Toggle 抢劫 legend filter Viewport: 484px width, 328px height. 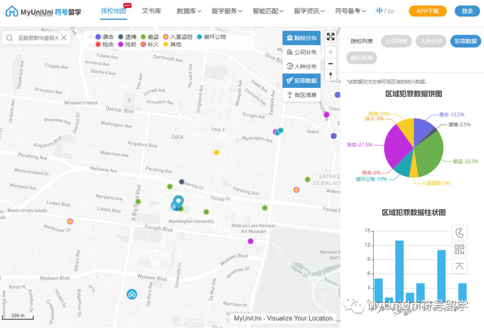click(x=127, y=44)
